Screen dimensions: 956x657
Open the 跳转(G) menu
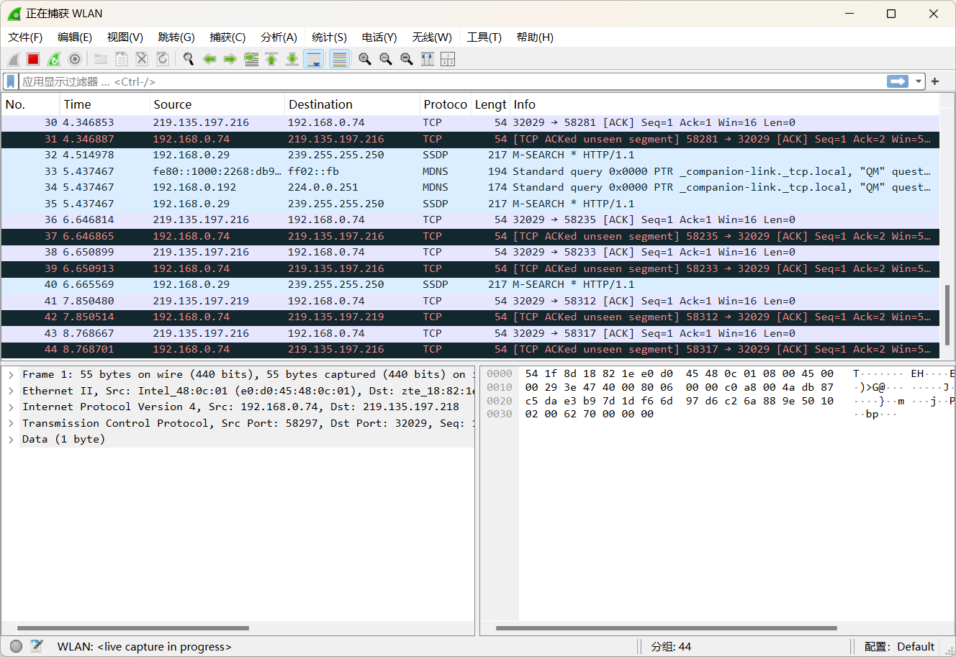(176, 37)
